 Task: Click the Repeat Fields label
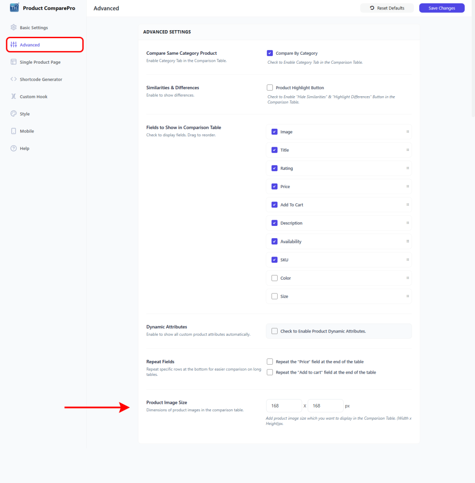(x=160, y=361)
